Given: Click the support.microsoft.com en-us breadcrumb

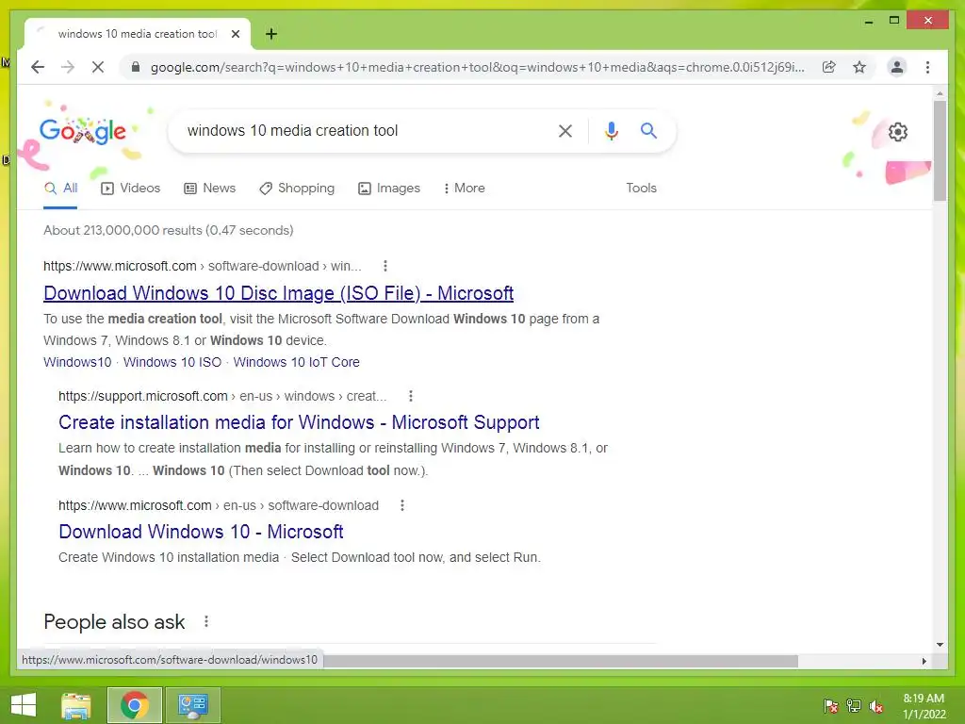Looking at the screenshot, I should click(222, 396).
